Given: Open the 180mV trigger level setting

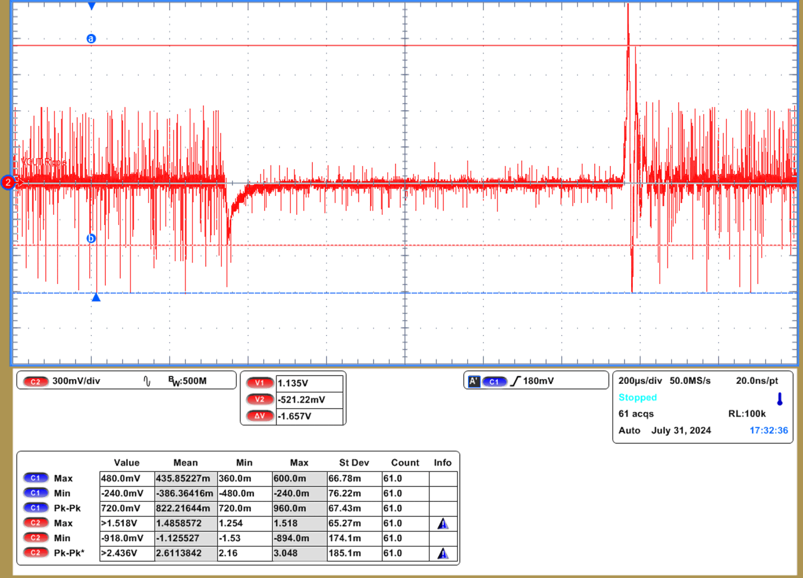Looking at the screenshot, I should pos(538,381).
